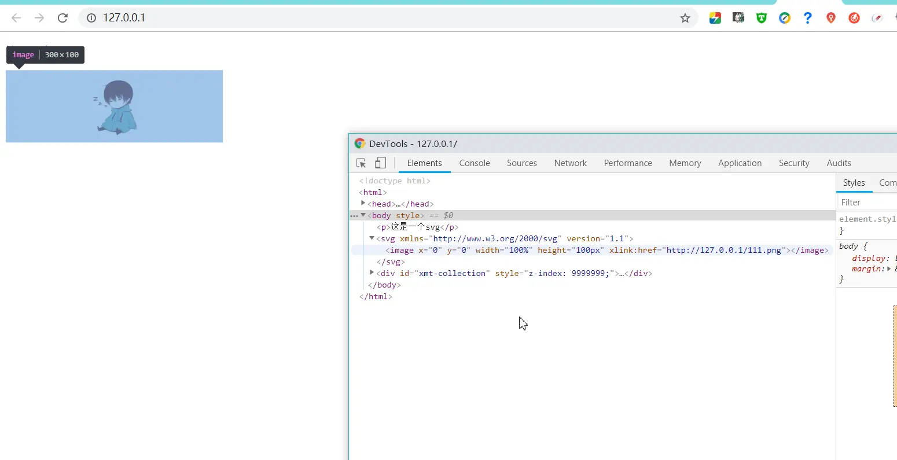Click the svg xmlns URL value
897x460 pixels.
[x=495, y=238]
